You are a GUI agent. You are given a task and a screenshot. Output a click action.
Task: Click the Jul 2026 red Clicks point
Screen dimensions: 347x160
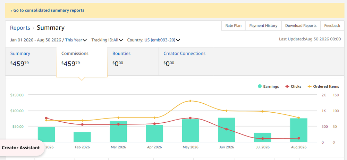263,139
